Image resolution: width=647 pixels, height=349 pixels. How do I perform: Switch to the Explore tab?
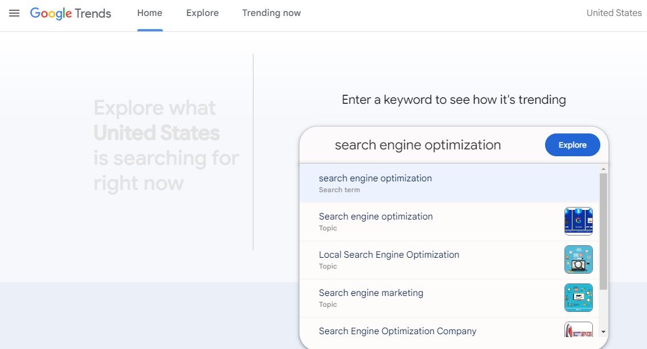(202, 13)
